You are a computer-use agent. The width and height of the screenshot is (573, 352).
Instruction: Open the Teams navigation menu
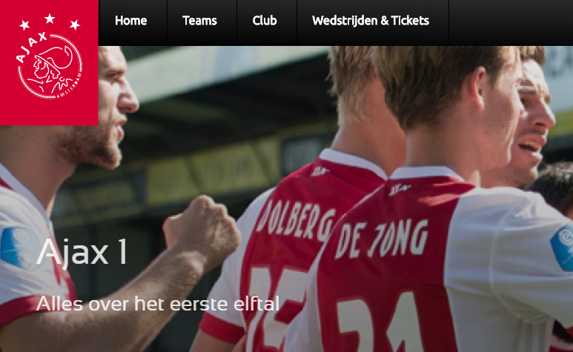point(199,21)
